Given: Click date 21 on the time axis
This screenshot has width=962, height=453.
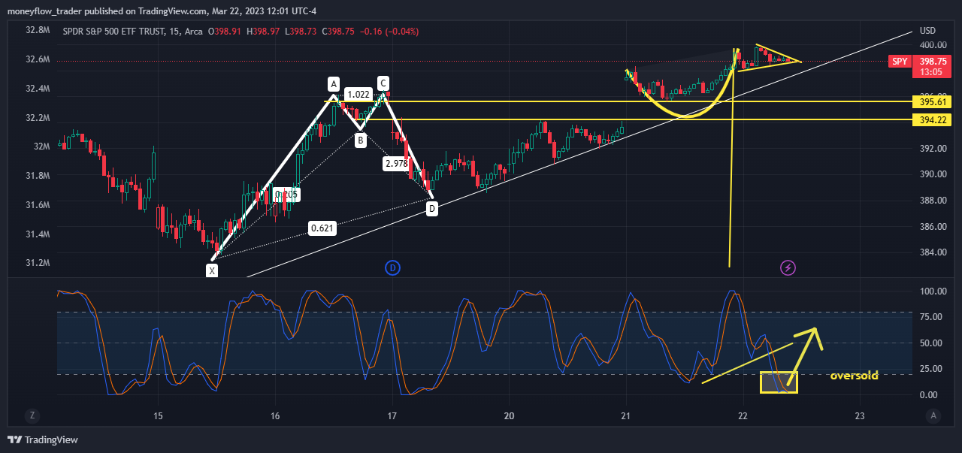Looking at the screenshot, I should coord(626,415).
